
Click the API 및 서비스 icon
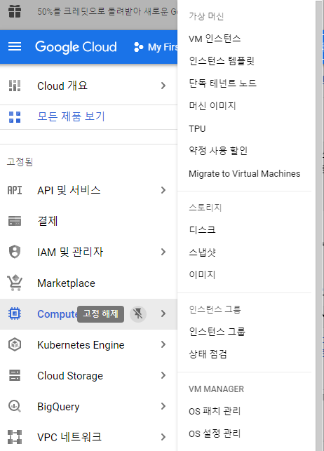click(15, 190)
